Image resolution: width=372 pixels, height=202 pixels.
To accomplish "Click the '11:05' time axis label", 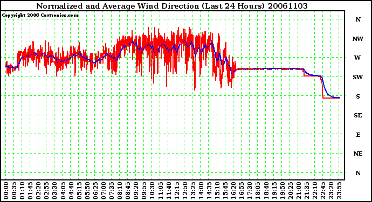I will coord(160,191).
